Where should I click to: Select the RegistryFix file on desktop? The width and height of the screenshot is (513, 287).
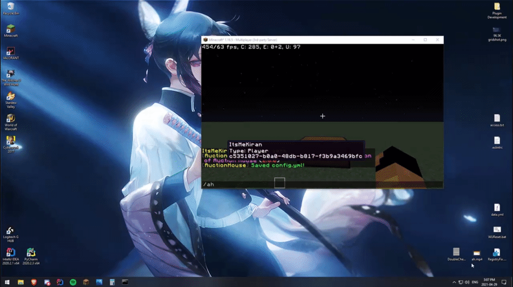(497, 254)
